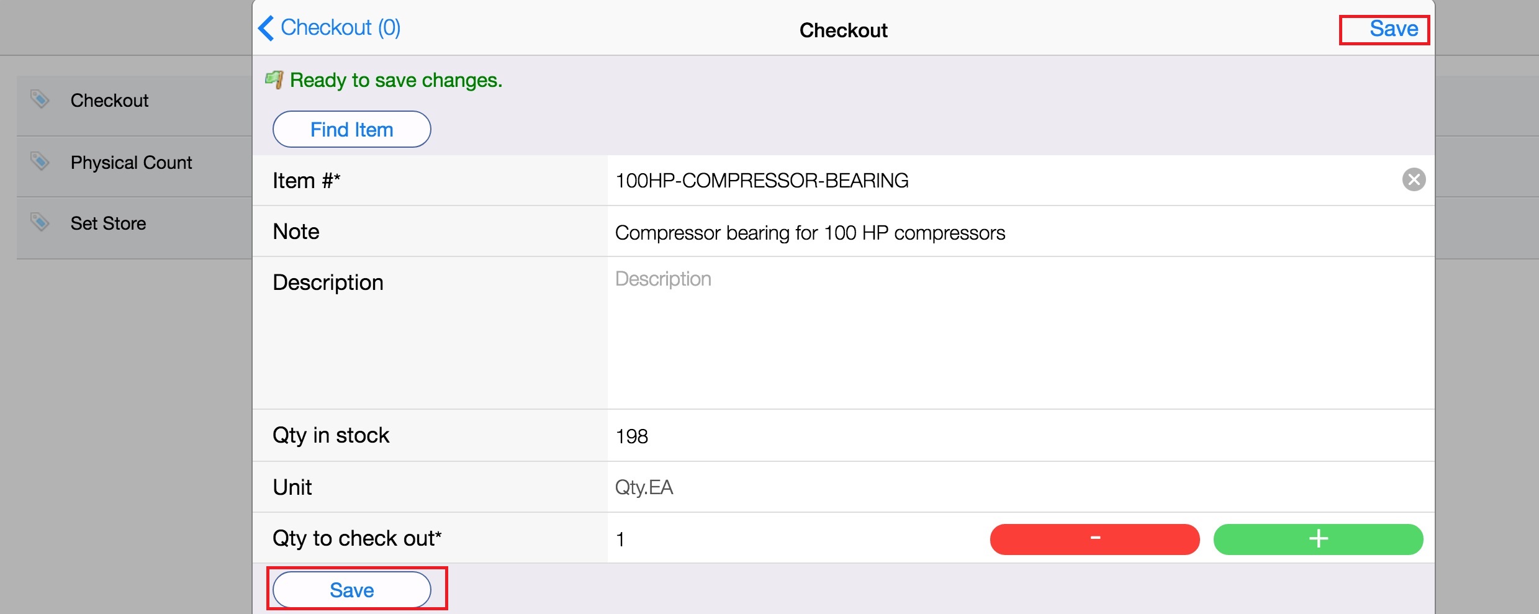Click Save in the top navigation bar
The width and height of the screenshot is (1539, 614).
pyautogui.click(x=1394, y=29)
